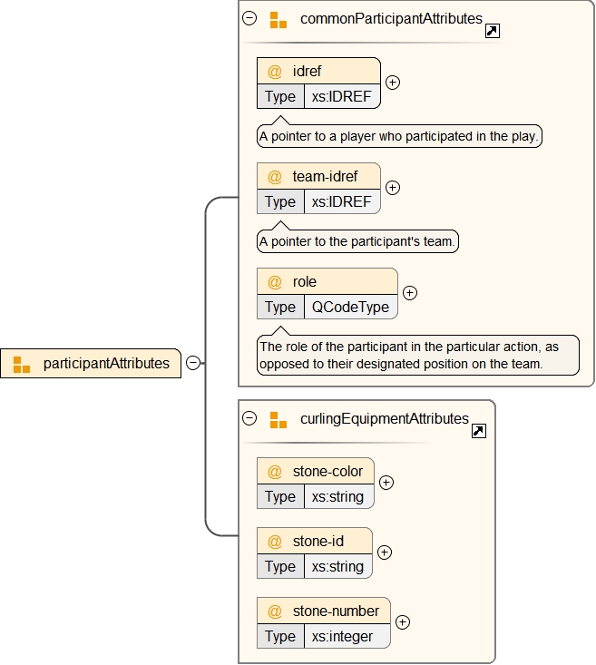Image resolution: width=596 pixels, height=665 pixels.
Task: Expand the stone-color attribute details
Action: coord(386,483)
